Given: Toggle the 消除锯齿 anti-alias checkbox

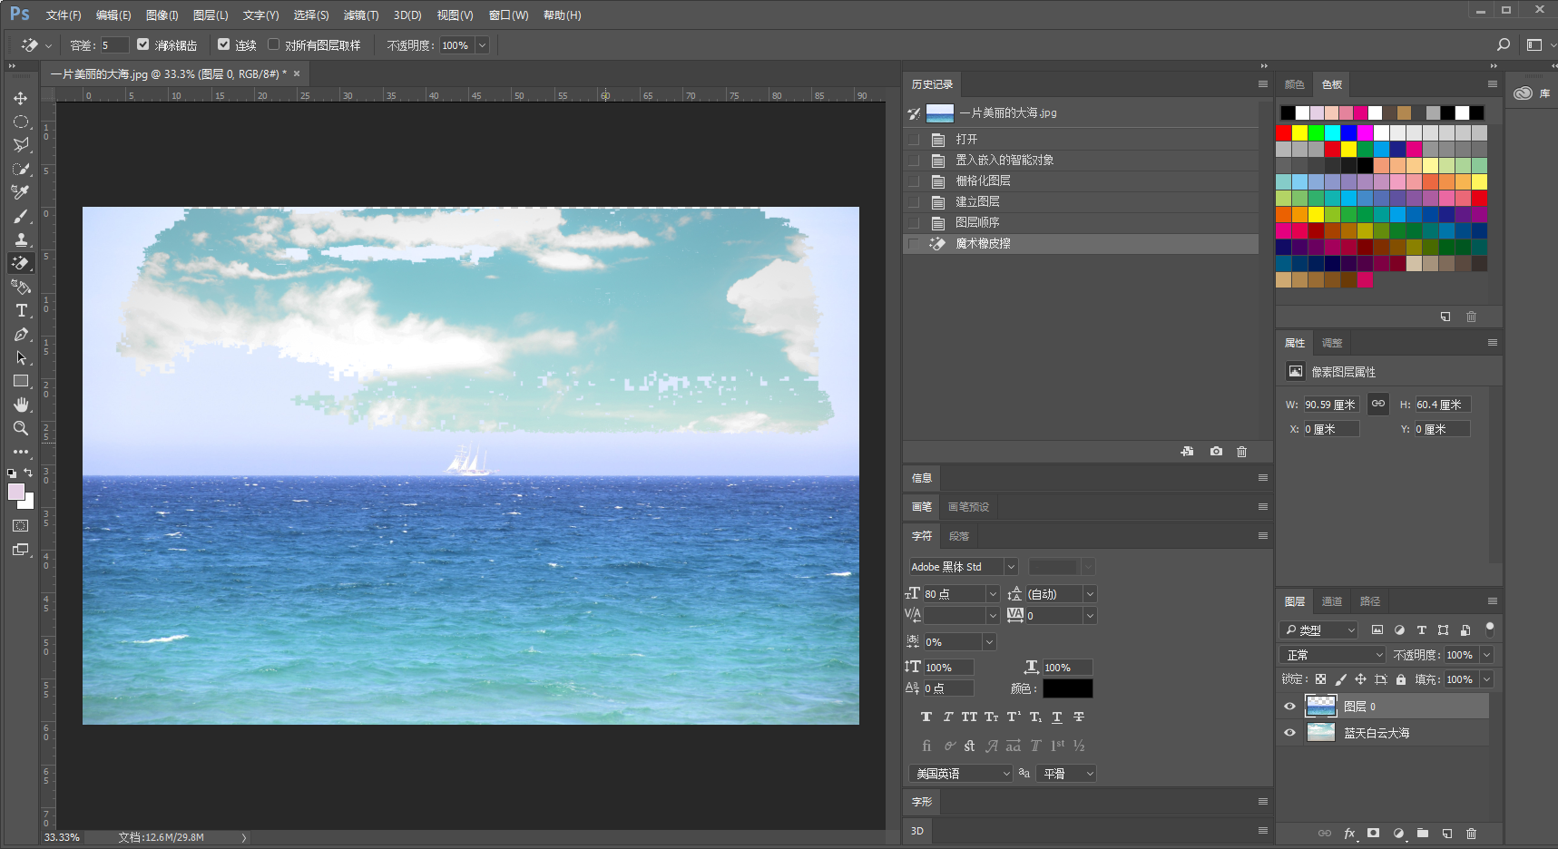Looking at the screenshot, I should pyautogui.click(x=142, y=44).
